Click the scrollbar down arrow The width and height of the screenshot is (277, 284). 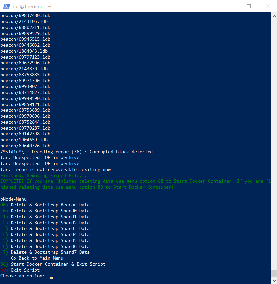pos(274,280)
